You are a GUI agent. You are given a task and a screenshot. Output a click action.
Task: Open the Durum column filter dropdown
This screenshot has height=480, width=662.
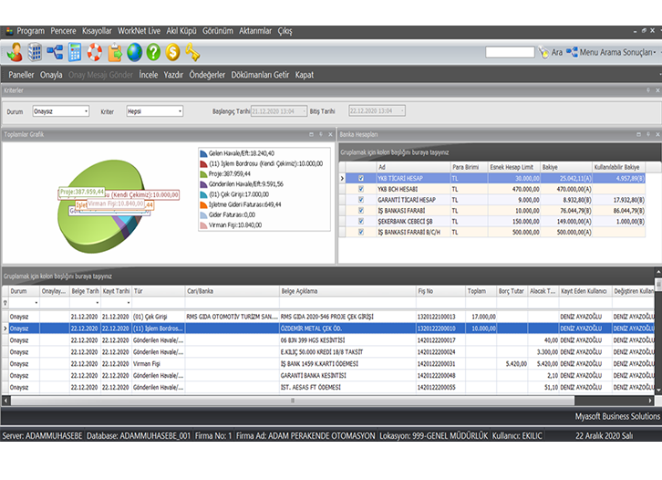[x=36, y=303]
